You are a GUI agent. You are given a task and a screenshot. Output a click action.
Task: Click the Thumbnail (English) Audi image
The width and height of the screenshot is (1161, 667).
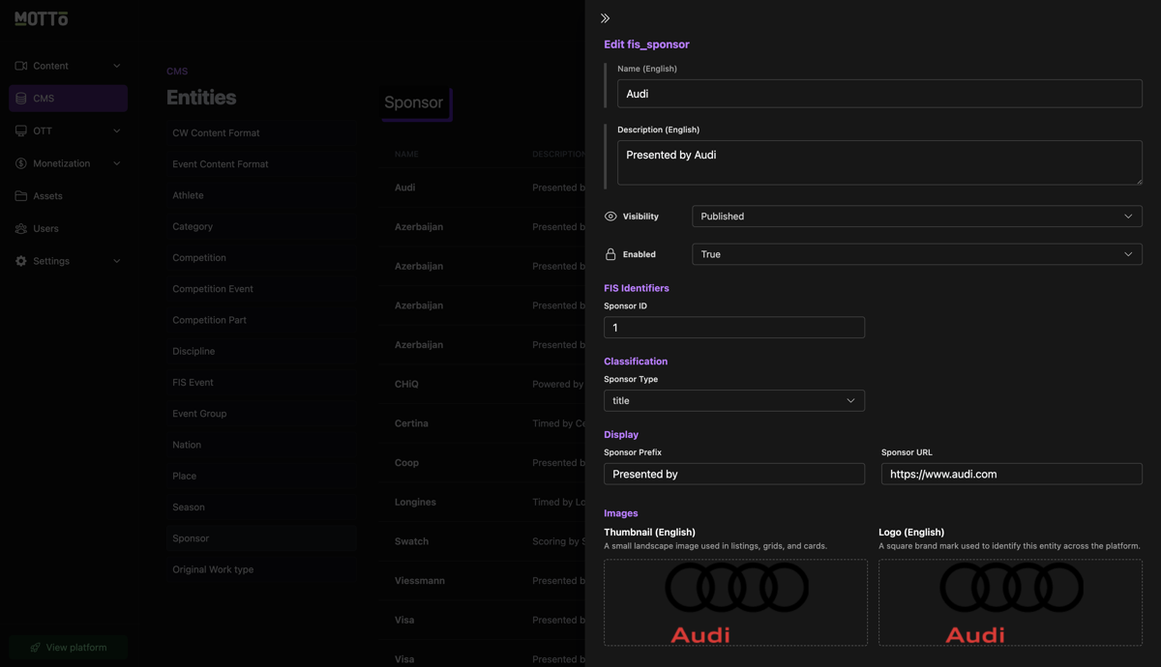[735, 602]
